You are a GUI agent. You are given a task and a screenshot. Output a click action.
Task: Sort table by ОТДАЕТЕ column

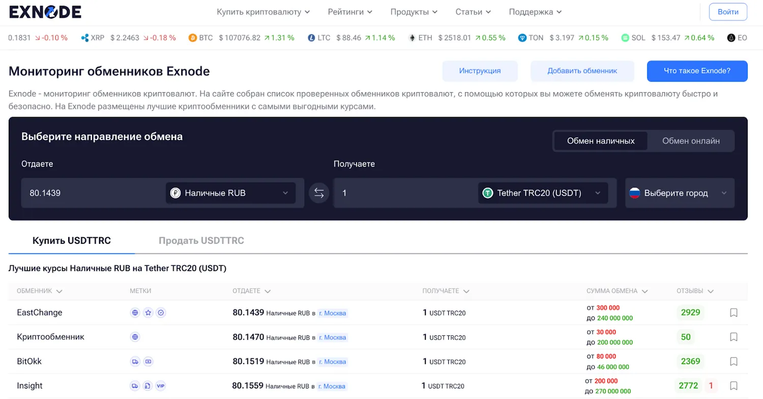pyautogui.click(x=251, y=291)
